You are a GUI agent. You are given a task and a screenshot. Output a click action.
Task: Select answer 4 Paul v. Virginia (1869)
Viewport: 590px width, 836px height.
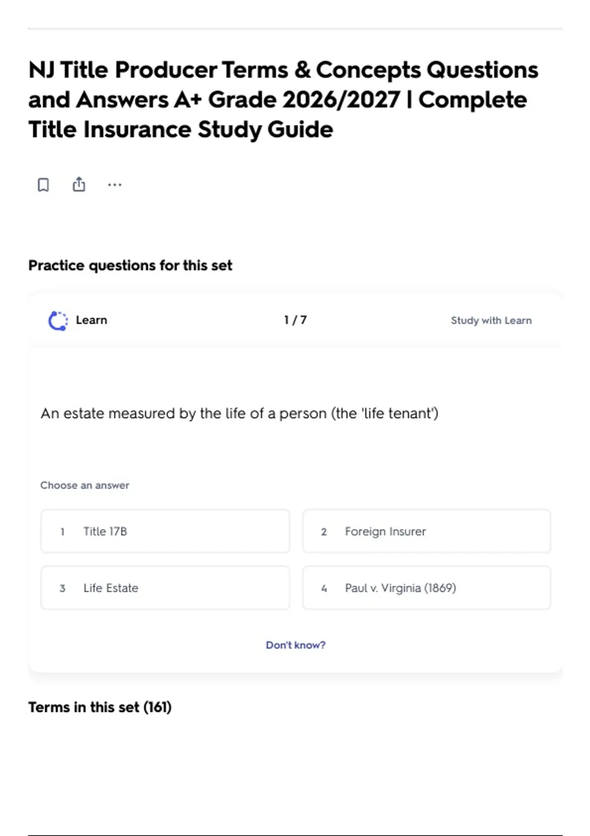[427, 588]
